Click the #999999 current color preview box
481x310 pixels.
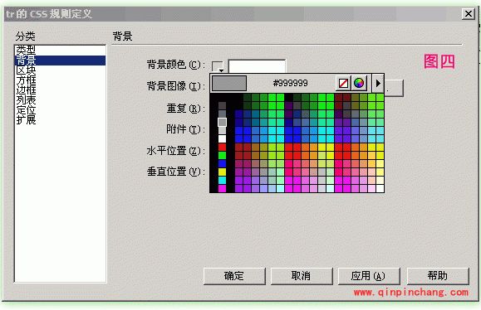click(x=229, y=83)
